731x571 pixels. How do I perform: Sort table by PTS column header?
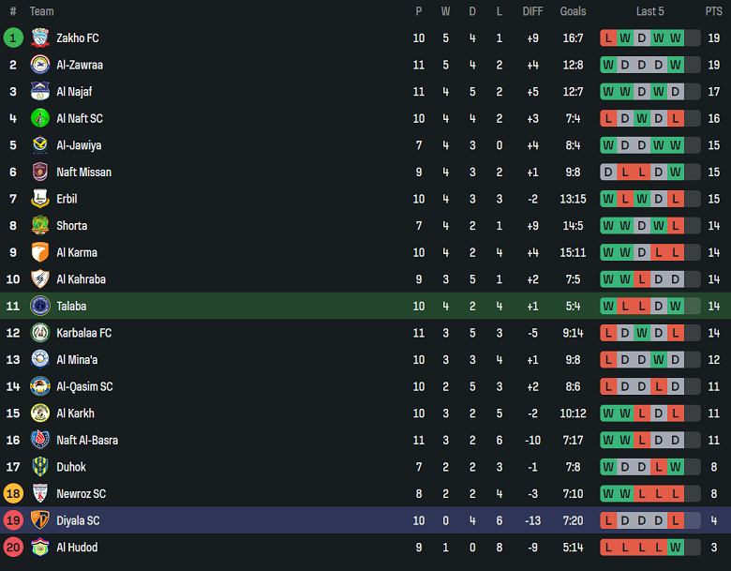[713, 11]
